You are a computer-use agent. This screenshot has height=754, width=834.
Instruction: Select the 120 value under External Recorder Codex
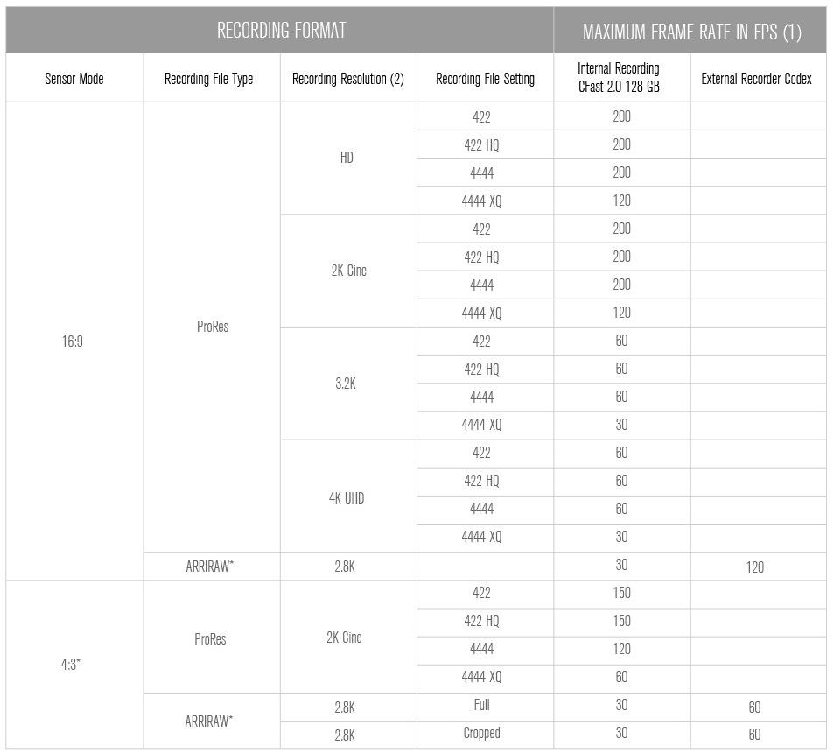coord(754,567)
